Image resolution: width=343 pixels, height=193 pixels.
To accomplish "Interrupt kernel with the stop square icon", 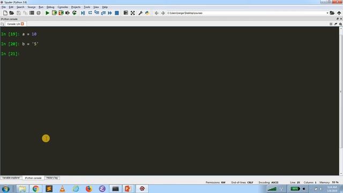I will coord(331,24).
